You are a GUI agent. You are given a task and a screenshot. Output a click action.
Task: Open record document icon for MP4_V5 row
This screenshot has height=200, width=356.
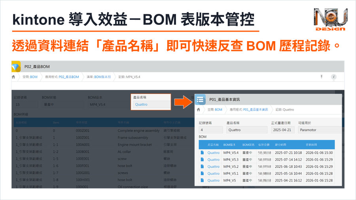[202, 180]
